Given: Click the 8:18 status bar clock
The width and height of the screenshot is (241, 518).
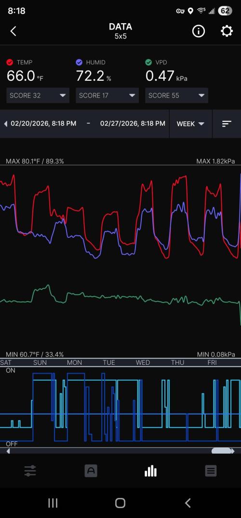Looking at the screenshot, I should pyautogui.click(x=16, y=11).
